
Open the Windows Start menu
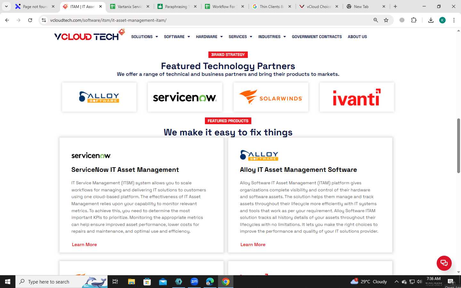coord(8,282)
